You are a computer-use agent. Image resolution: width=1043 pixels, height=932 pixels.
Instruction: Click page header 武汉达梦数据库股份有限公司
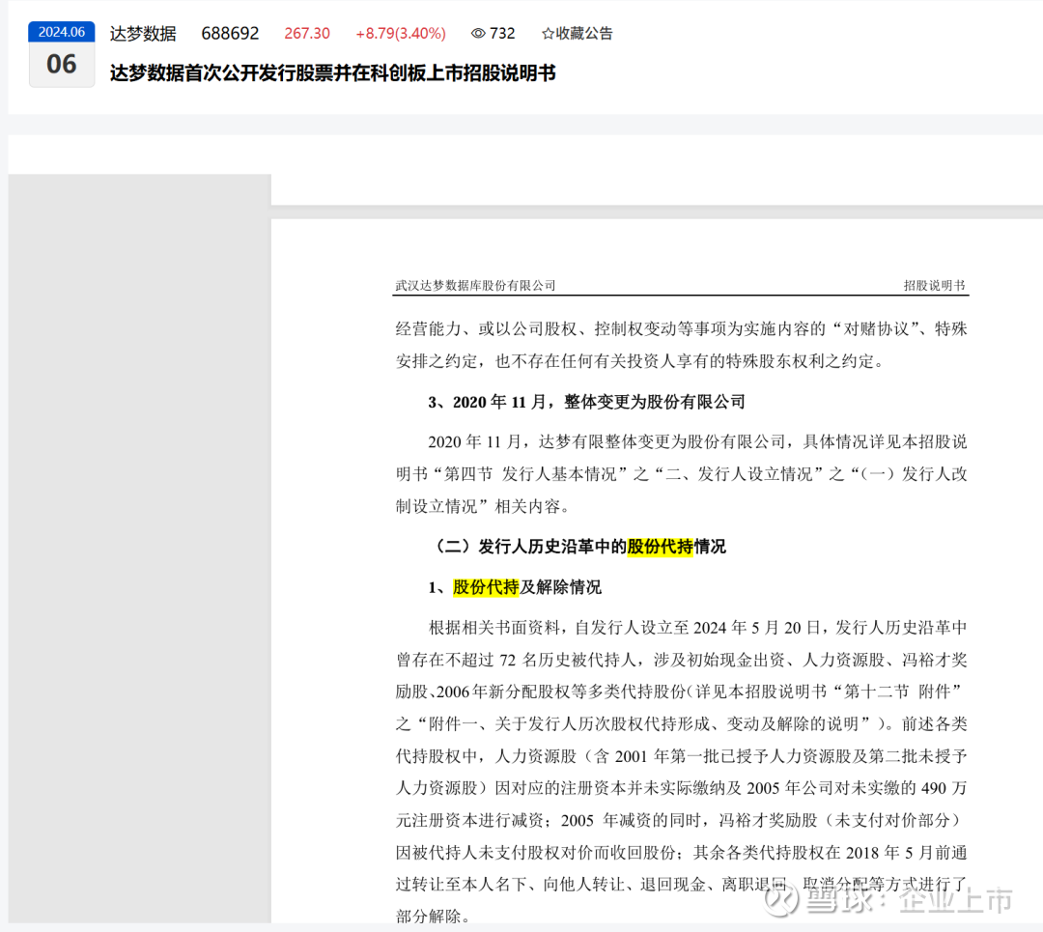(475, 285)
